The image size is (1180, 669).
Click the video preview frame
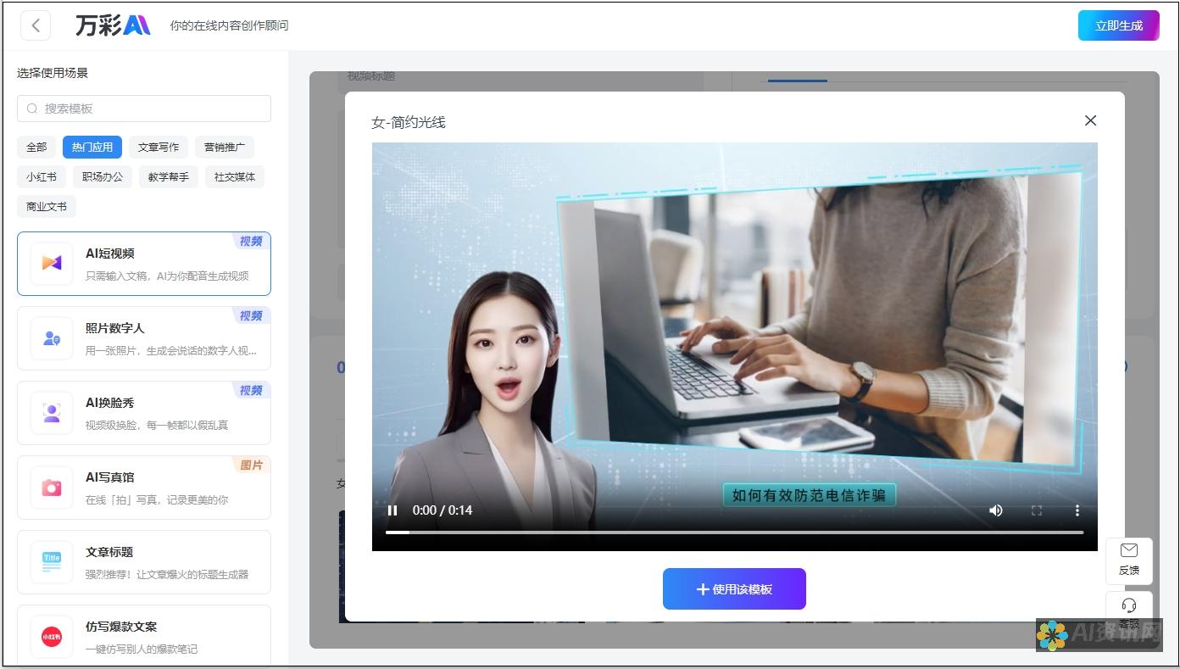[x=734, y=347]
